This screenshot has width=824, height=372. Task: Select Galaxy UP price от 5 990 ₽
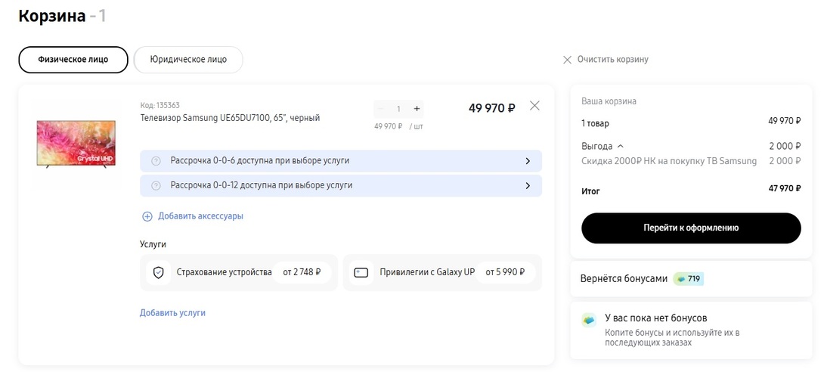click(504, 272)
